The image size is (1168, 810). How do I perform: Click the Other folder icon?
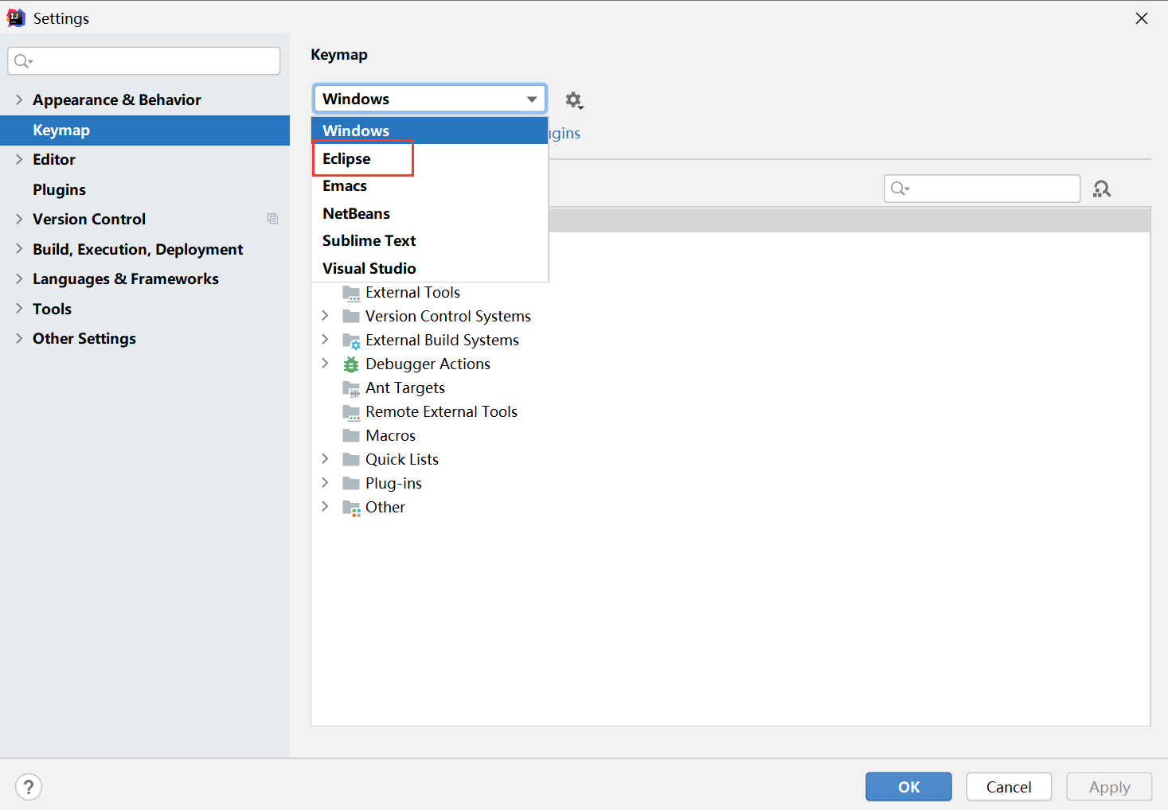pyautogui.click(x=351, y=508)
